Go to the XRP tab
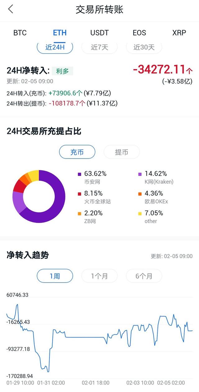The height and width of the screenshot is (392, 199). tap(179, 33)
